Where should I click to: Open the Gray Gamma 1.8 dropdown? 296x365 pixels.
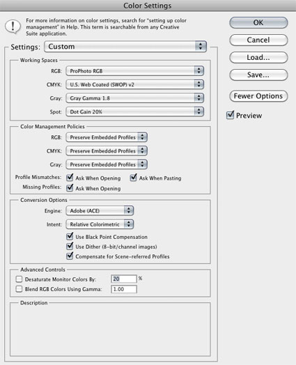pyautogui.click(x=134, y=98)
